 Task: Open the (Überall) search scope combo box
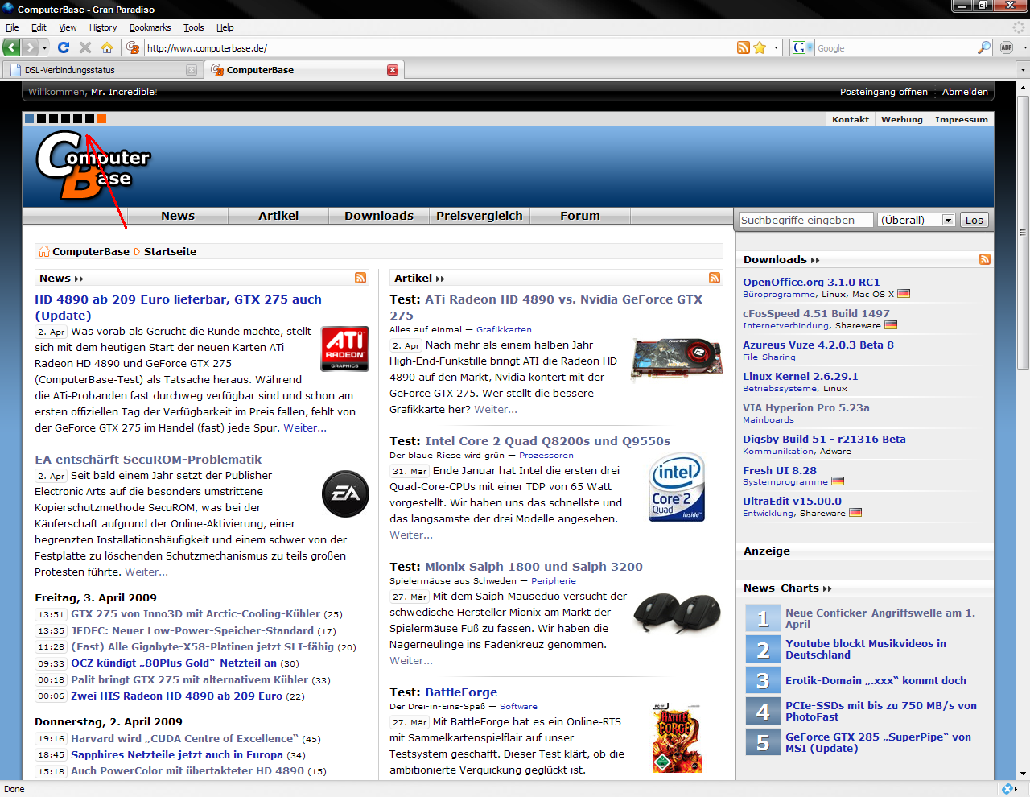(916, 220)
